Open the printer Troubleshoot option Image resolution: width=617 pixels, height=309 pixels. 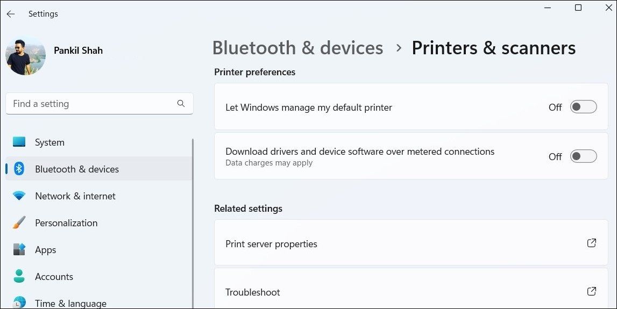[252, 292]
